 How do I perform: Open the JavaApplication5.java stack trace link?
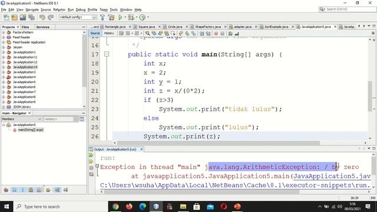click(x=332, y=176)
